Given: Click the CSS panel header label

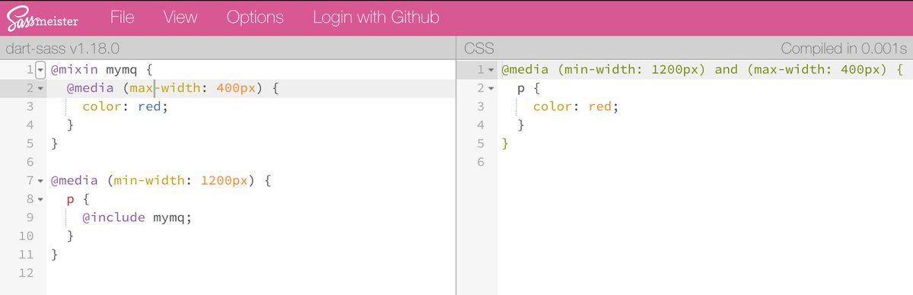Looking at the screenshot, I should point(479,48).
